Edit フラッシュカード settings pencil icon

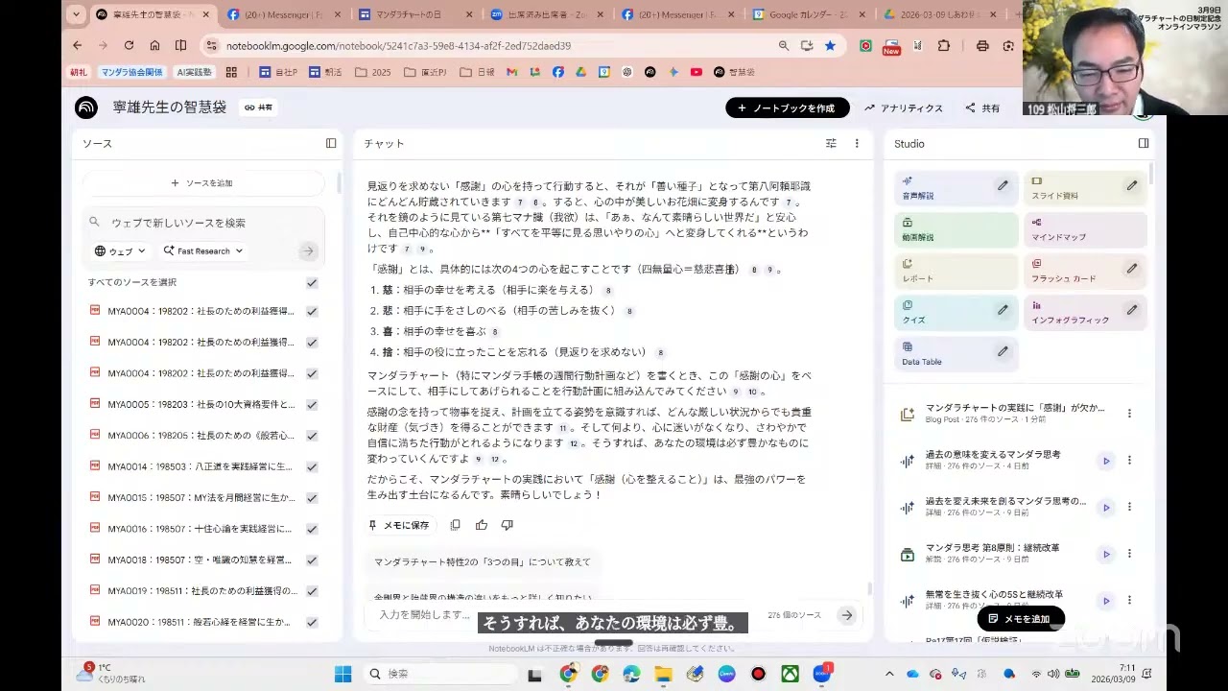[1132, 269]
